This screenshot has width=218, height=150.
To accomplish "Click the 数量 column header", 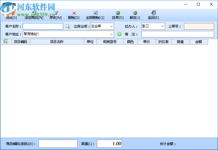I will (x=181, y=42).
